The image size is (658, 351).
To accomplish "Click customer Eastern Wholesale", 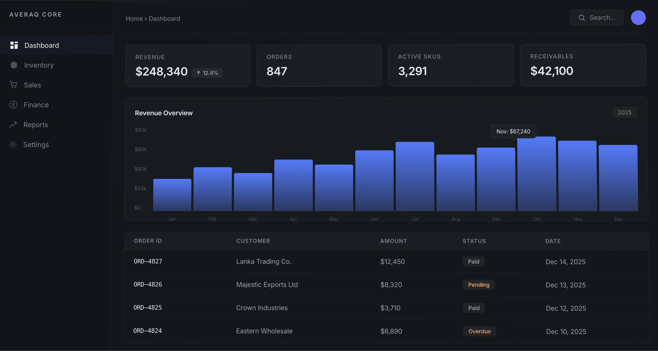I will point(264,331).
